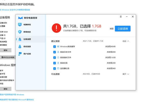Uncheck the 浏览器垃圾 checkbox
Image resolution: width=153 pixels, height=102 pixels.
pyautogui.click(x=55, y=69)
